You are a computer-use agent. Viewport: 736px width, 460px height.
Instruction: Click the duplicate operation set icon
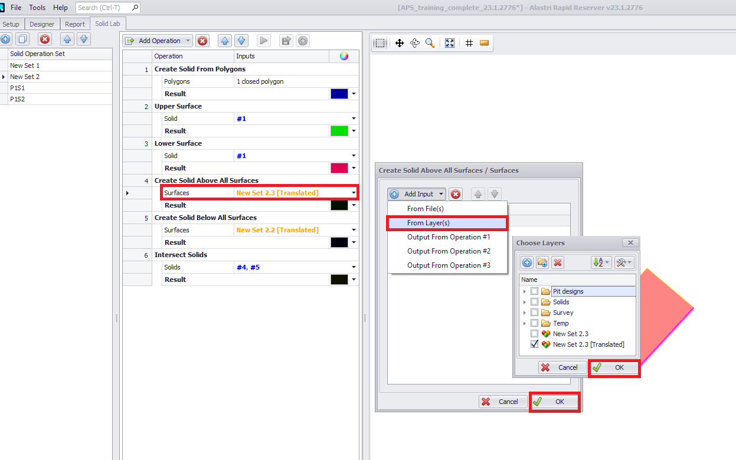pyautogui.click(x=22, y=40)
